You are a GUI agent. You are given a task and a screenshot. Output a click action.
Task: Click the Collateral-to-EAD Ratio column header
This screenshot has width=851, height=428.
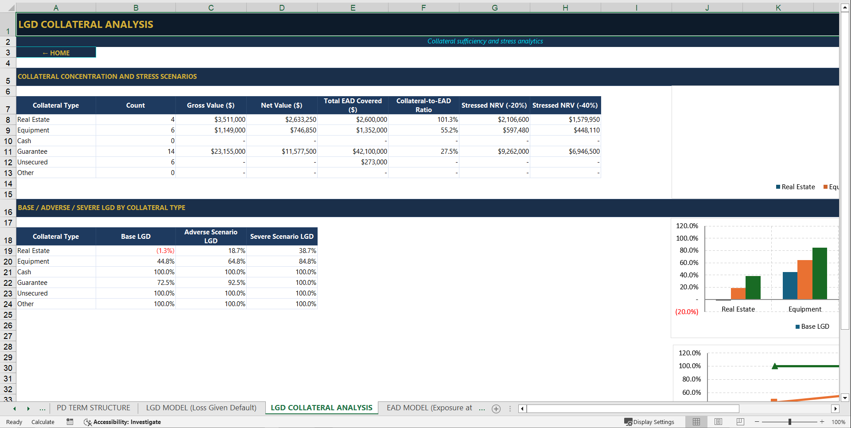424,105
